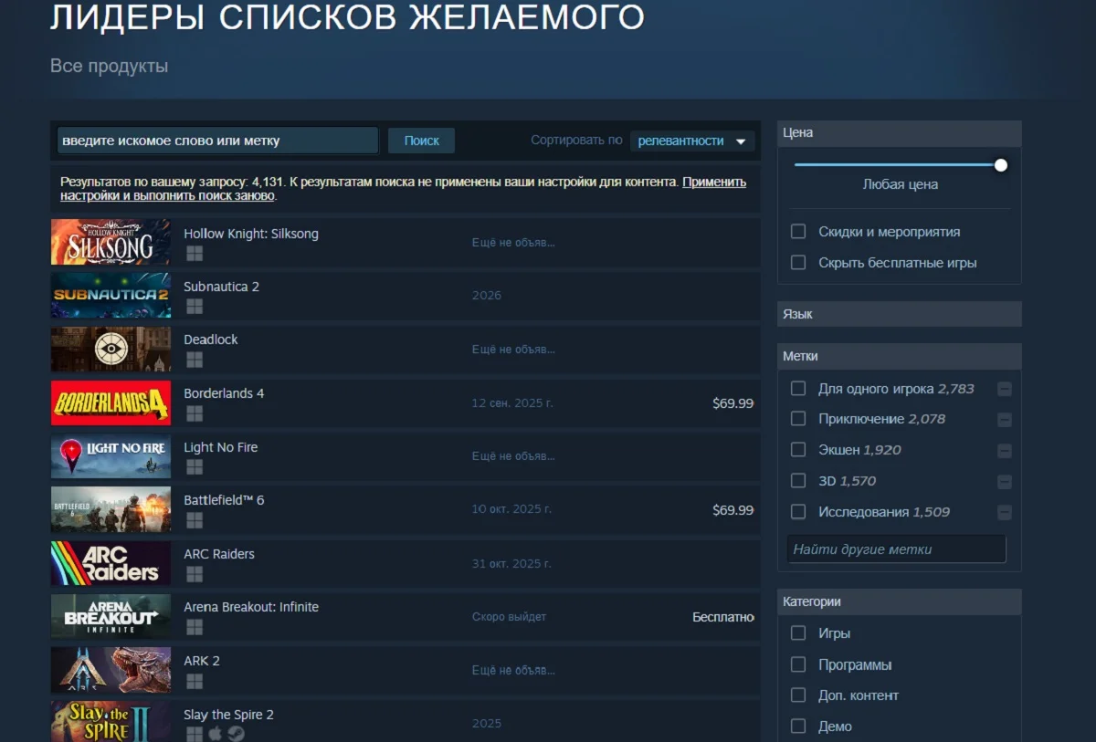Open Silksong game thumbnail

111,242
